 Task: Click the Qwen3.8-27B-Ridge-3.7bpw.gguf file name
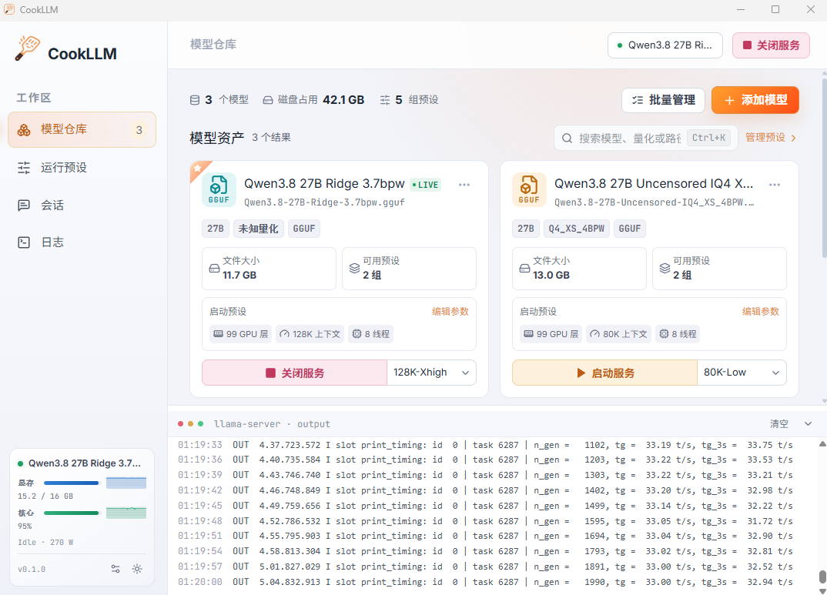(x=324, y=202)
